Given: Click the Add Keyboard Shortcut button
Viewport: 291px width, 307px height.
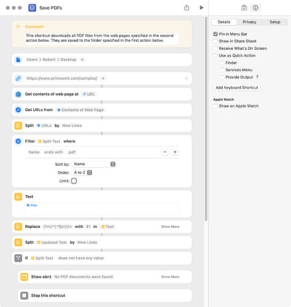Looking at the screenshot, I should [237, 88].
